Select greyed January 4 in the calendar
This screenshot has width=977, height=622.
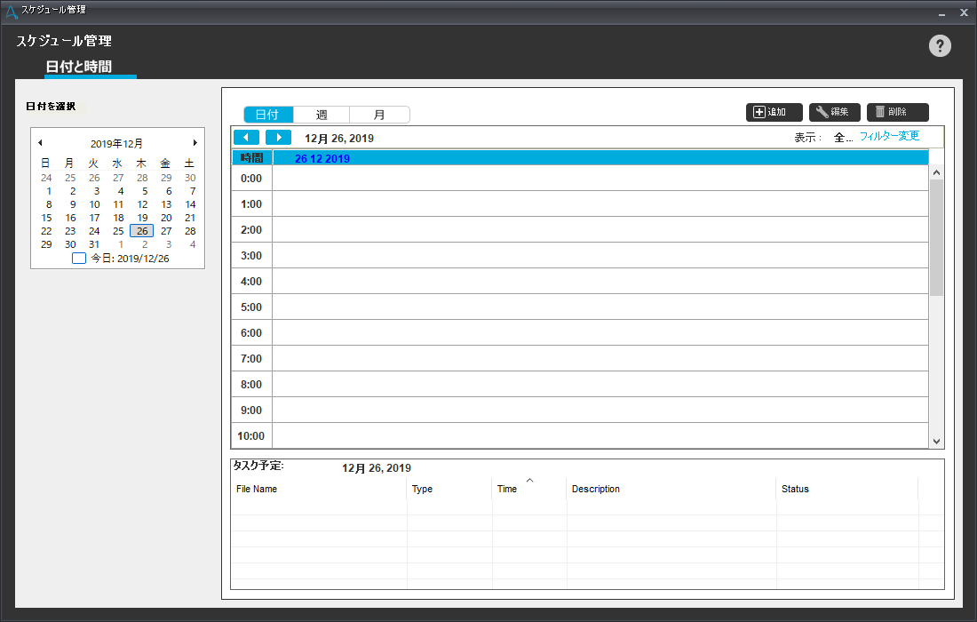(193, 244)
